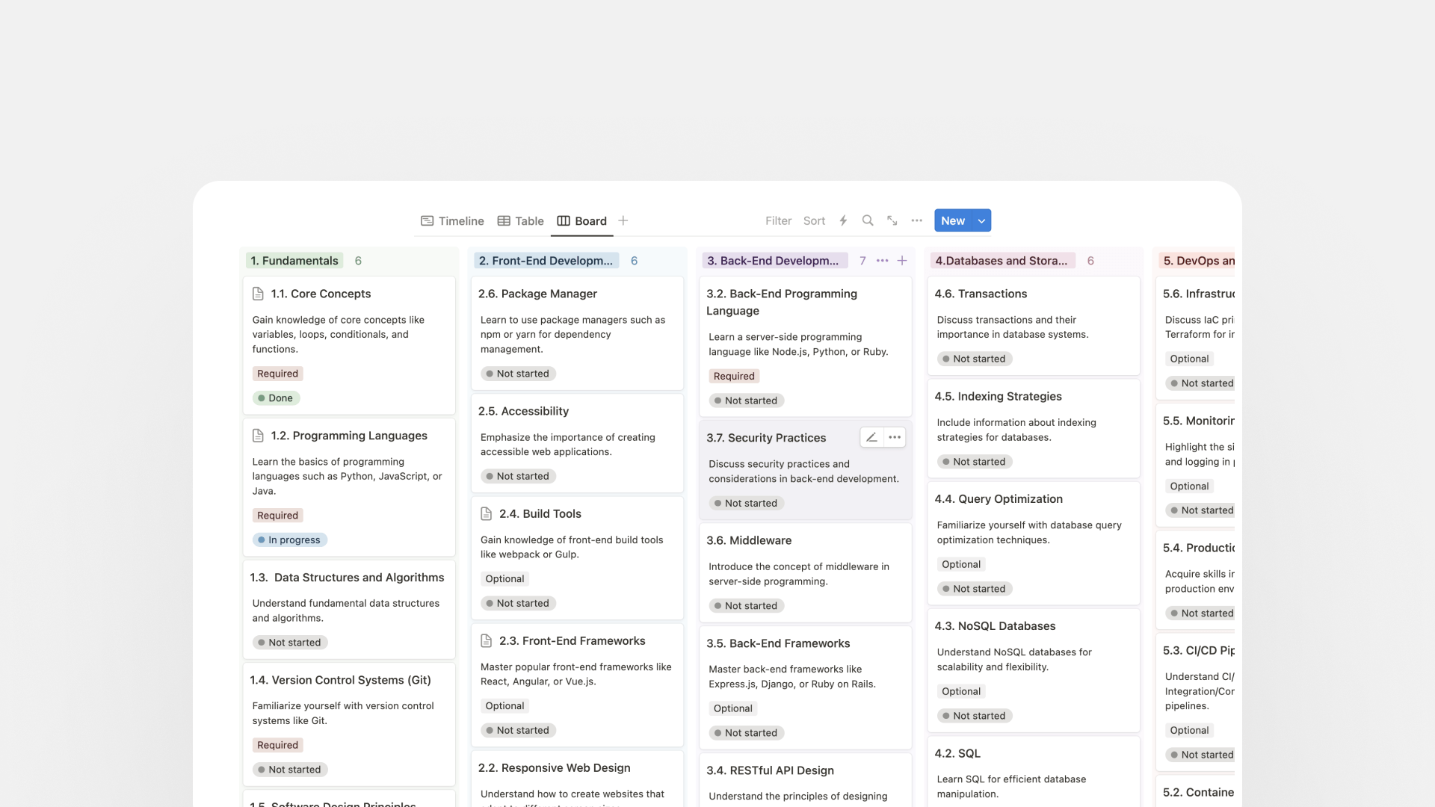
Task: Open the 1.1. Core Concepts card
Action: click(x=349, y=345)
